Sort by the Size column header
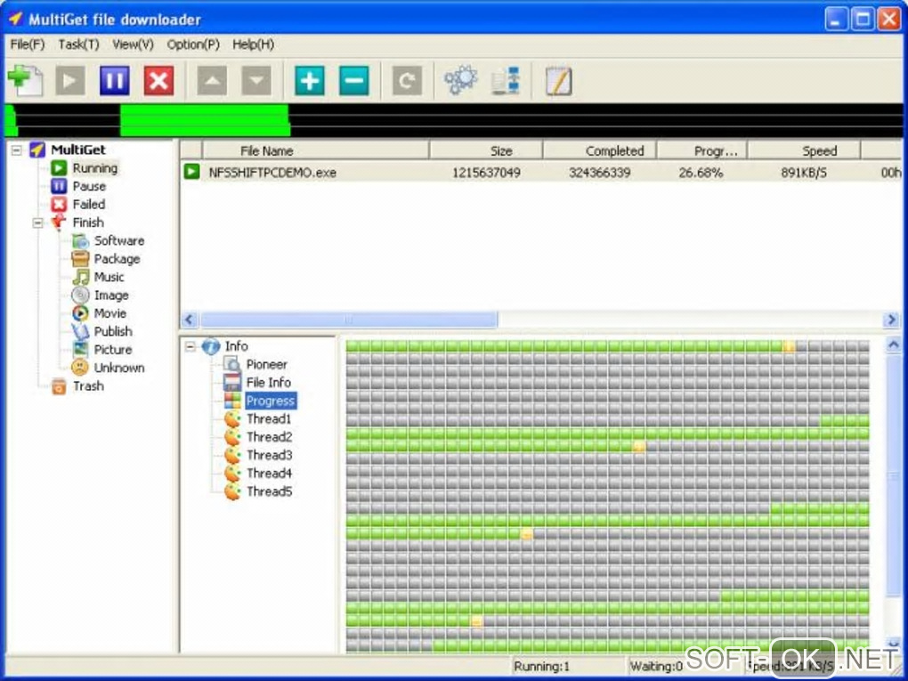The width and height of the screenshot is (908, 681). coord(486,150)
